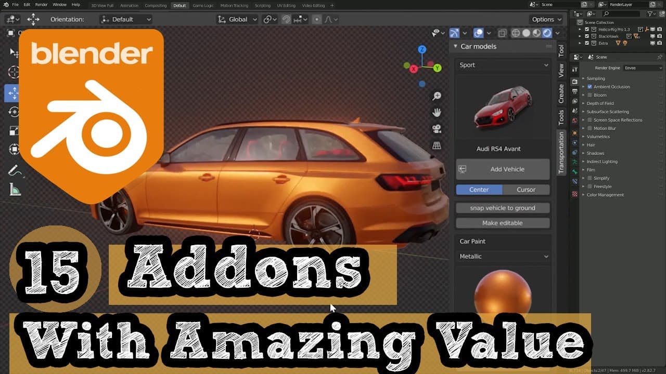Switch to wireframe viewport shading
The width and height of the screenshot is (666, 374).
(x=516, y=33)
